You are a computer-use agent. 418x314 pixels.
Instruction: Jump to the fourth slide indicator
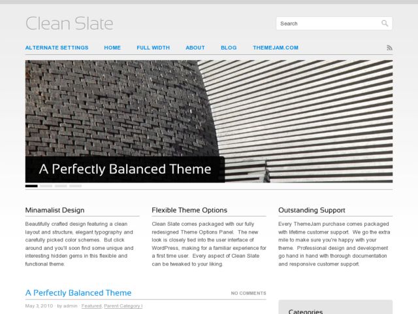[76, 186]
